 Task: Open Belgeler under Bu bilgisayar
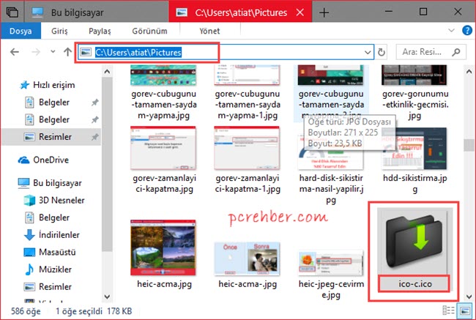coord(54,217)
